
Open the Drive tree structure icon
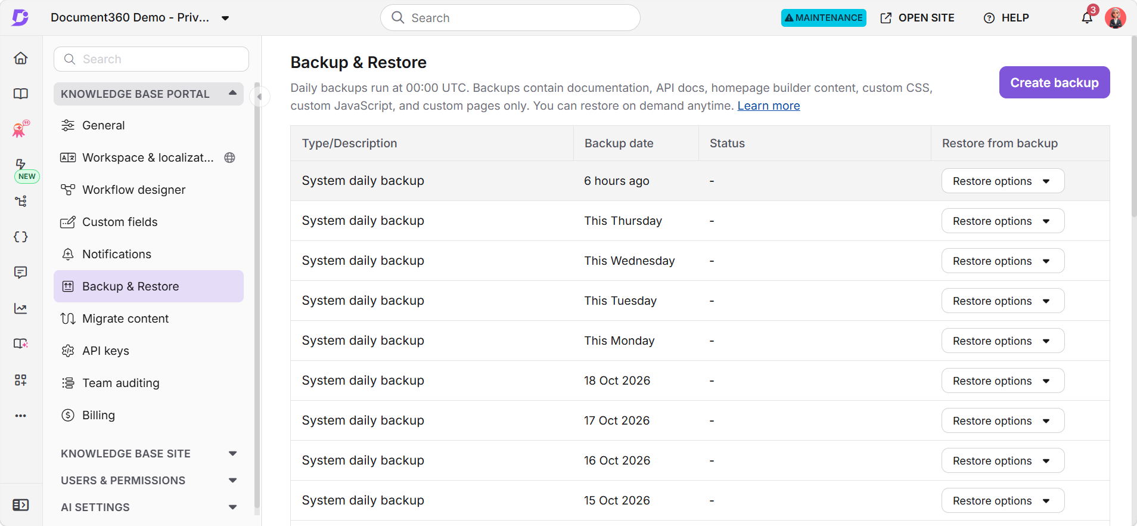21,201
